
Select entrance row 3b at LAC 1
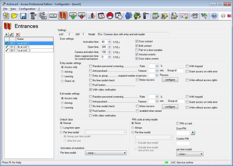tap(29, 47)
